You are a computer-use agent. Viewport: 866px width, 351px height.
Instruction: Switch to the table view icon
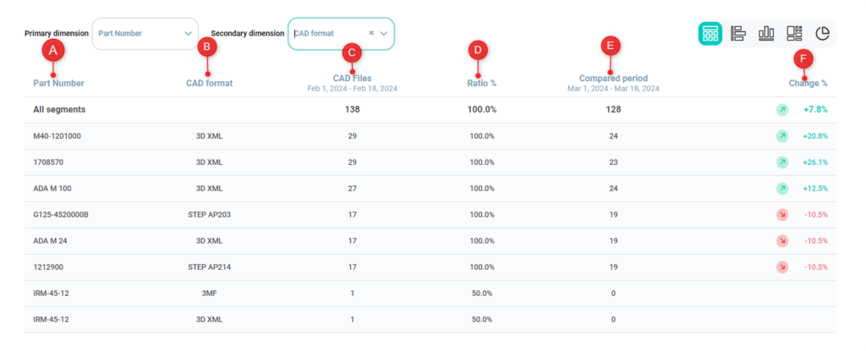(710, 34)
